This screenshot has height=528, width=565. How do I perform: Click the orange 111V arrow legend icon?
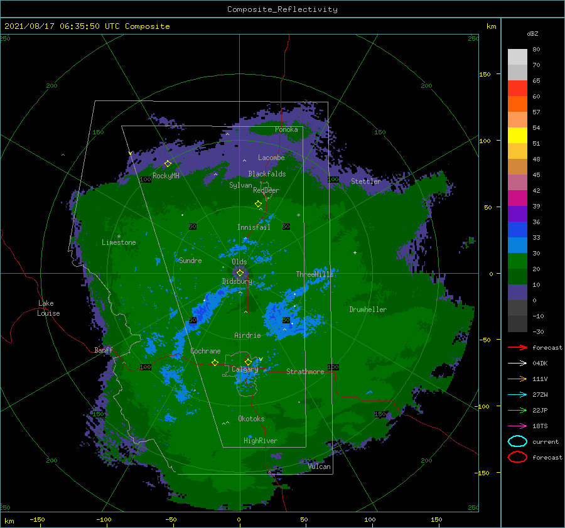pos(517,379)
